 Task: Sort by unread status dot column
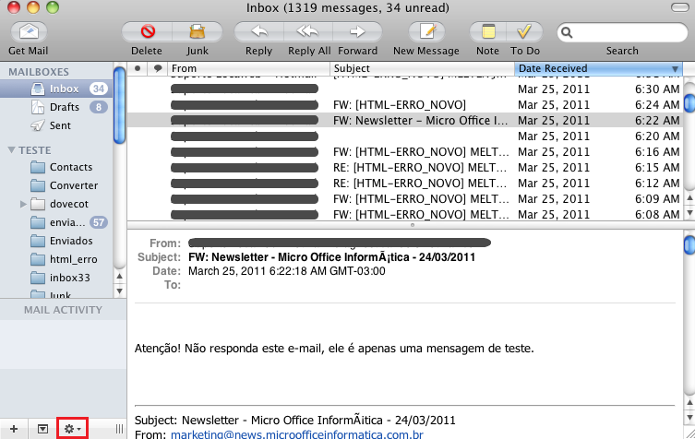(x=138, y=68)
